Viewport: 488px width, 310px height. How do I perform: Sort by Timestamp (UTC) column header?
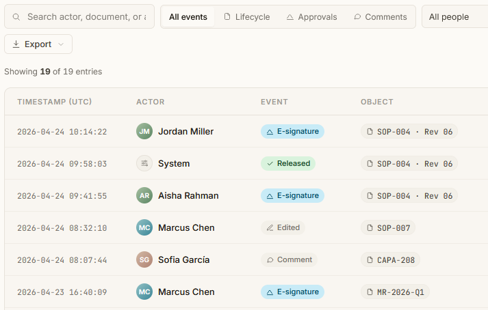tap(55, 102)
